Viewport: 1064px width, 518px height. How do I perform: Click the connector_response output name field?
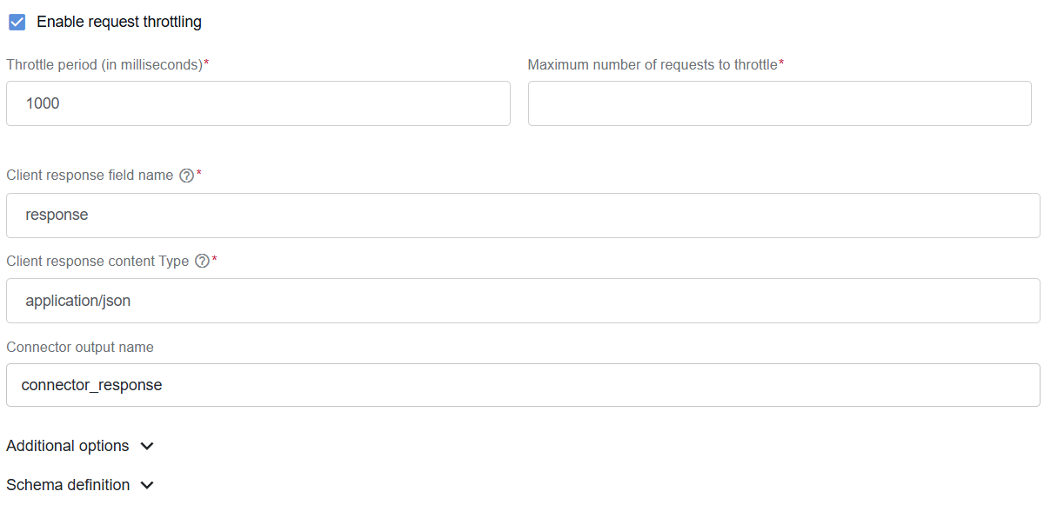point(523,385)
